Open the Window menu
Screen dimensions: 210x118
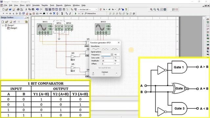(76, 5)
